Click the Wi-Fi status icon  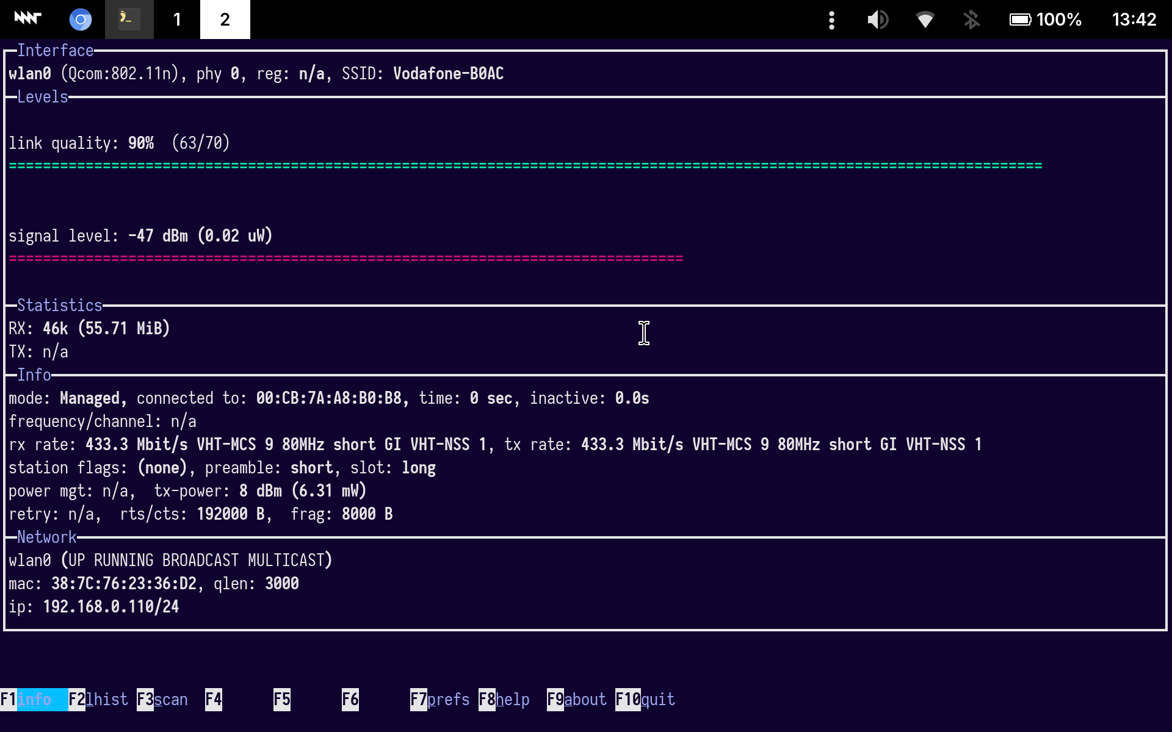point(925,20)
